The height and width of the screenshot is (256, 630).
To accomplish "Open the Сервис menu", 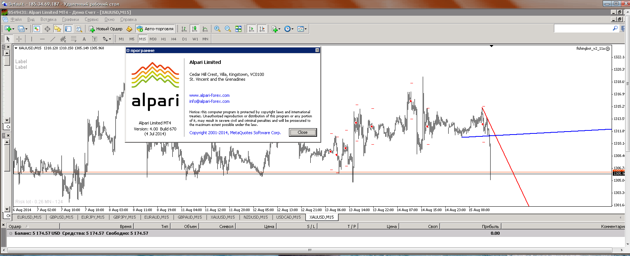I will (x=92, y=19).
